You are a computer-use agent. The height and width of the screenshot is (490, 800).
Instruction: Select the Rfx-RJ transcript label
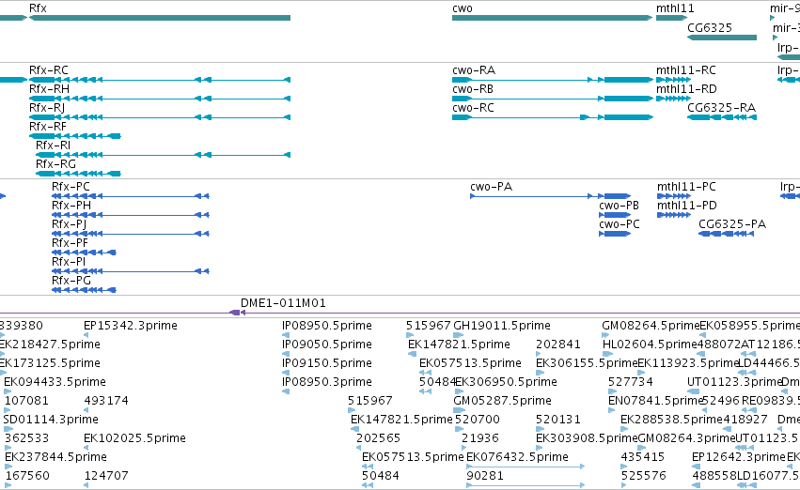47,107
